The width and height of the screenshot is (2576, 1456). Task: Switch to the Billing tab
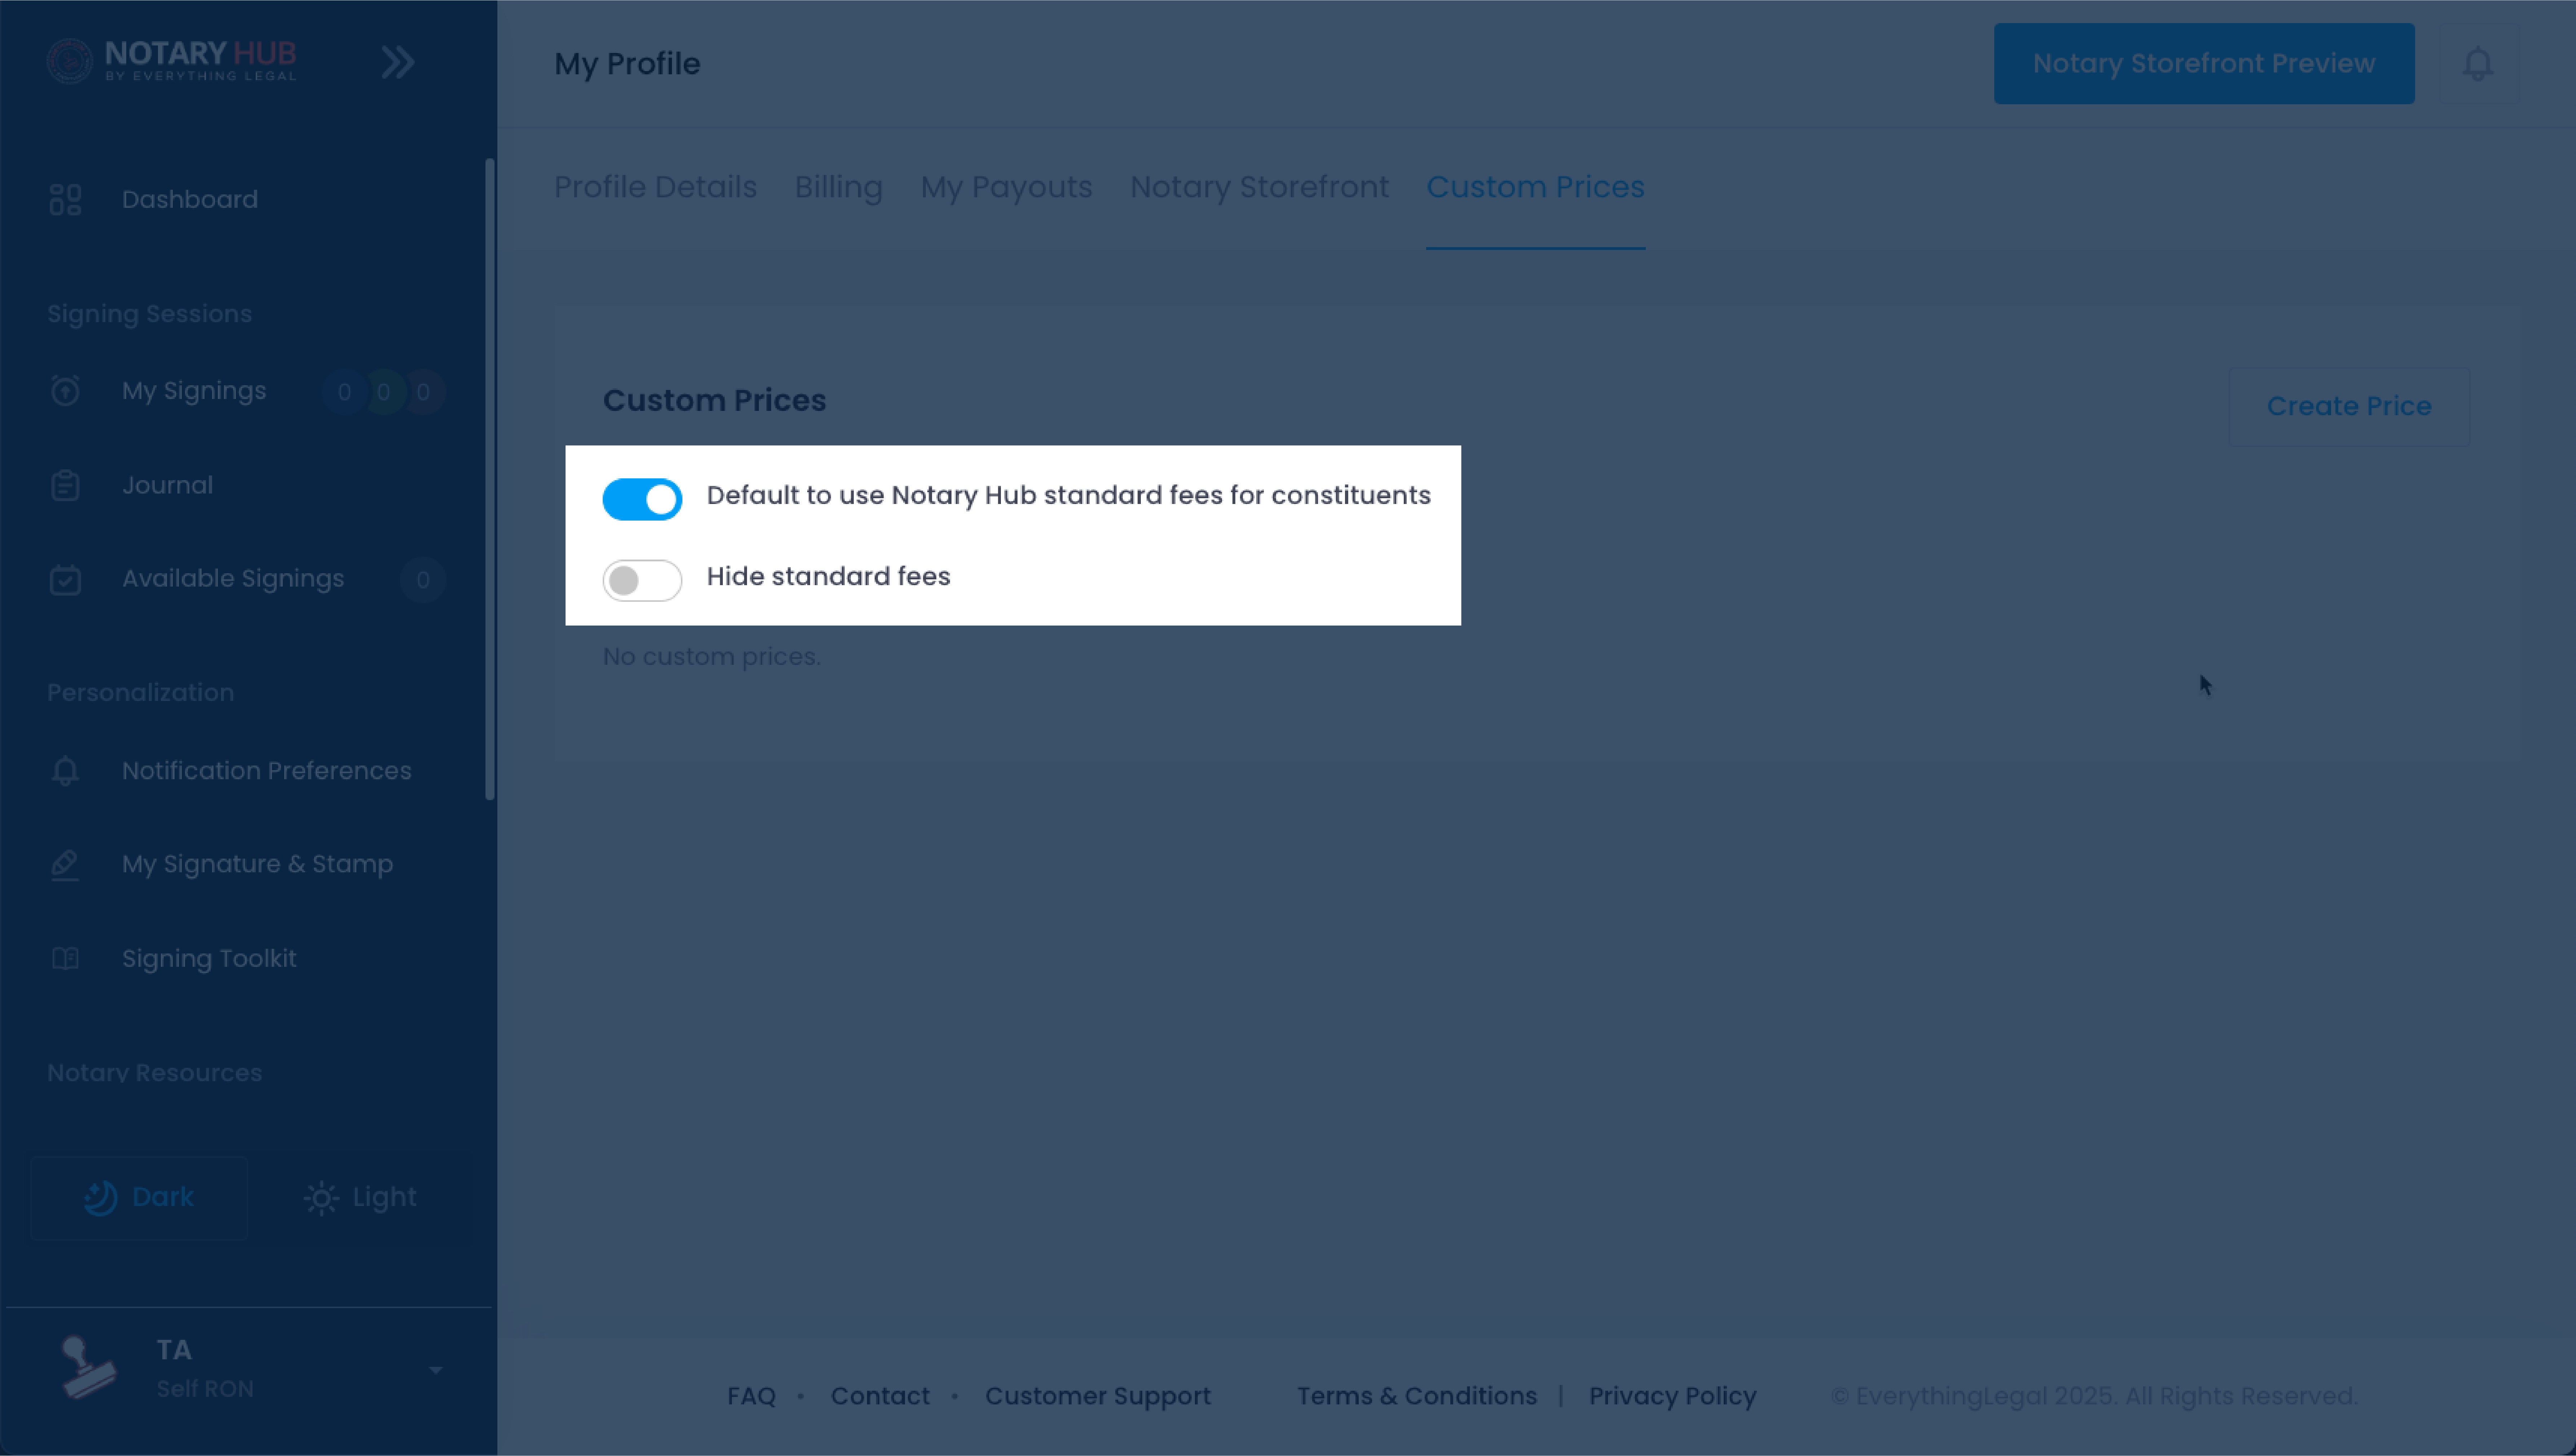(838, 187)
